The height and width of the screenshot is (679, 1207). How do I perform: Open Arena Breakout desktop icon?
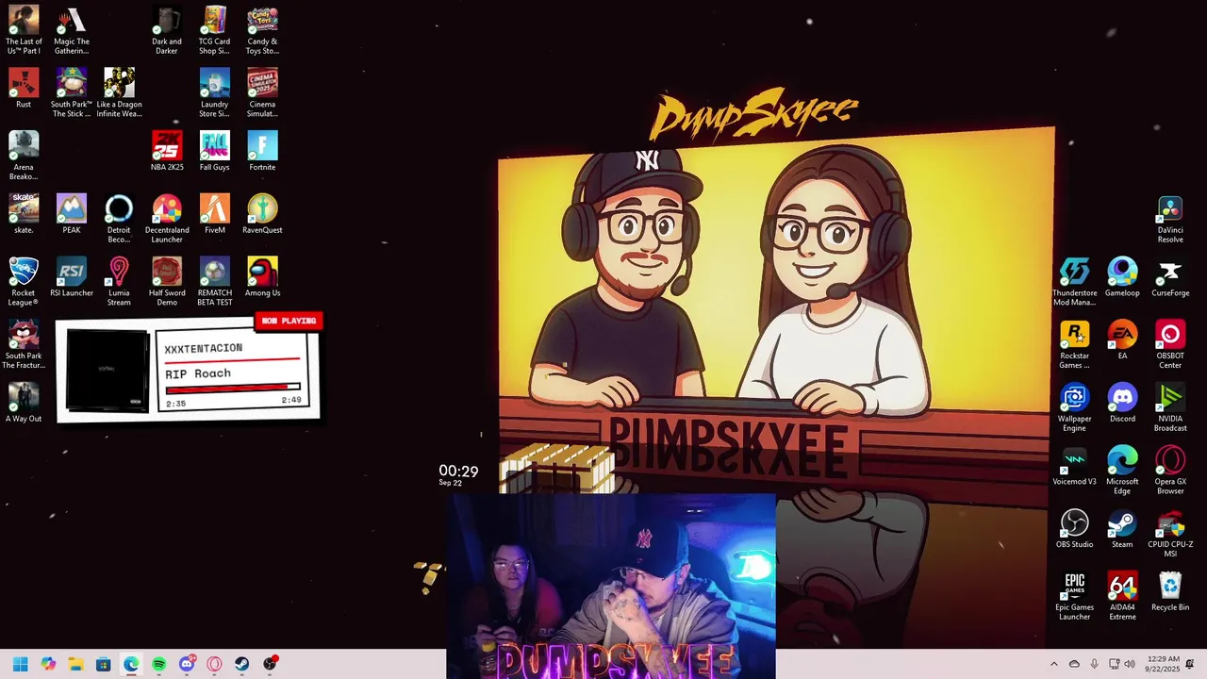[24, 156]
